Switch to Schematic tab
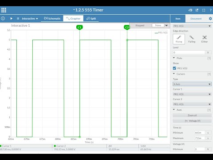 click(x=52, y=19)
